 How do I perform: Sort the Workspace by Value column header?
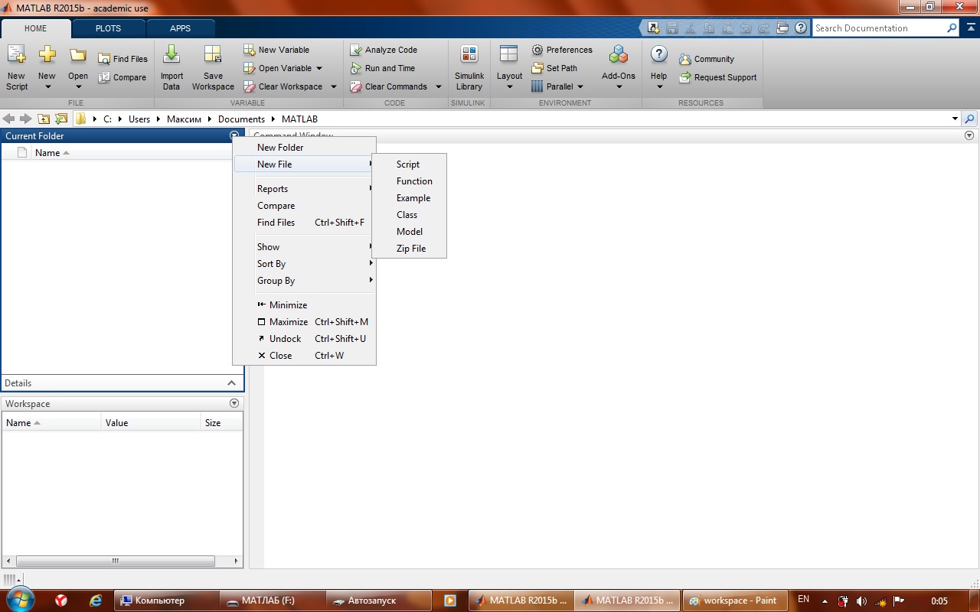151,422
